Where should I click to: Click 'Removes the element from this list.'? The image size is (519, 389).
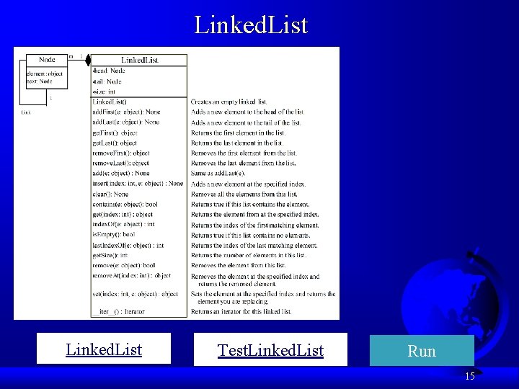pyautogui.click(x=239, y=265)
